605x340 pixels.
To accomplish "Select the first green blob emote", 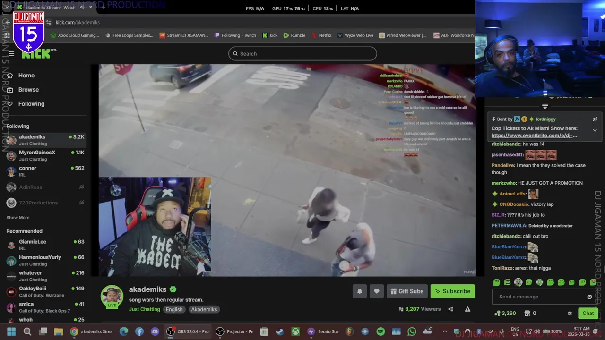I will coord(496,282).
